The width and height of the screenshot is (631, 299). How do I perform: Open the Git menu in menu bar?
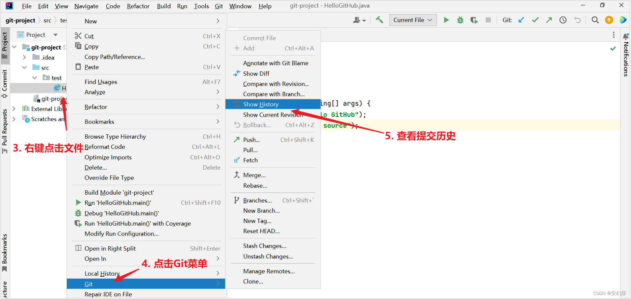click(x=219, y=6)
